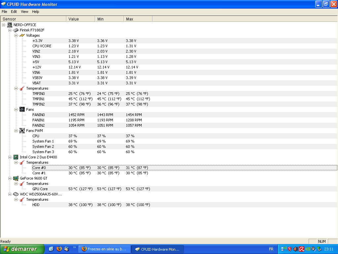Select the +12V voltage row
The height and width of the screenshot is (254, 338).
click(x=185, y=67)
